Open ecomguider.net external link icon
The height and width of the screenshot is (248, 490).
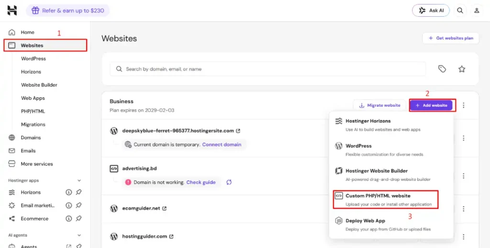pyautogui.click(x=165, y=208)
